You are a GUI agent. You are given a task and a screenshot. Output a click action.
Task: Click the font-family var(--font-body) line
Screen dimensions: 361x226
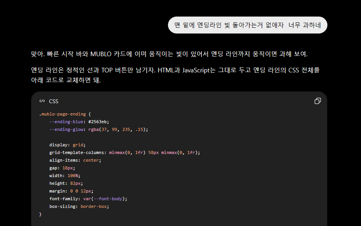click(x=88, y=199)
